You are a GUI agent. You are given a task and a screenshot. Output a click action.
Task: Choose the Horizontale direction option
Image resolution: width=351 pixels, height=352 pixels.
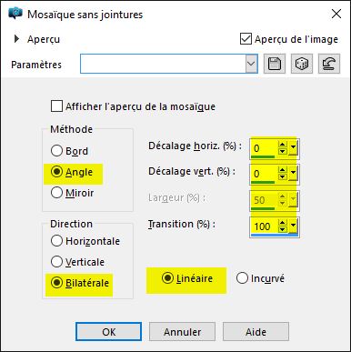[x=56, y=241]
